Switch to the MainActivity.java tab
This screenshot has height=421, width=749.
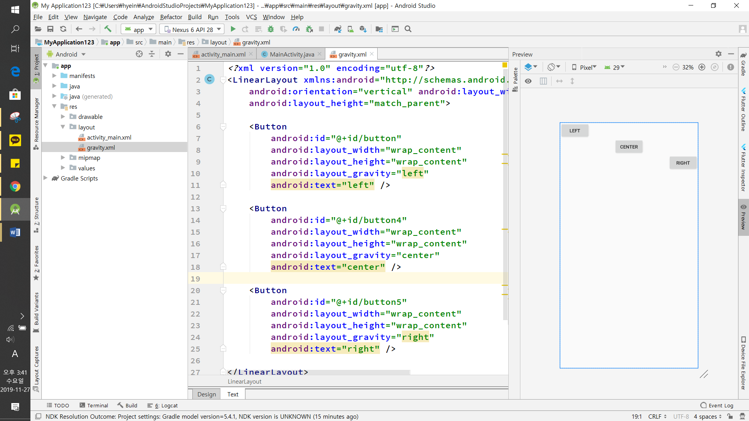[291, 54]
